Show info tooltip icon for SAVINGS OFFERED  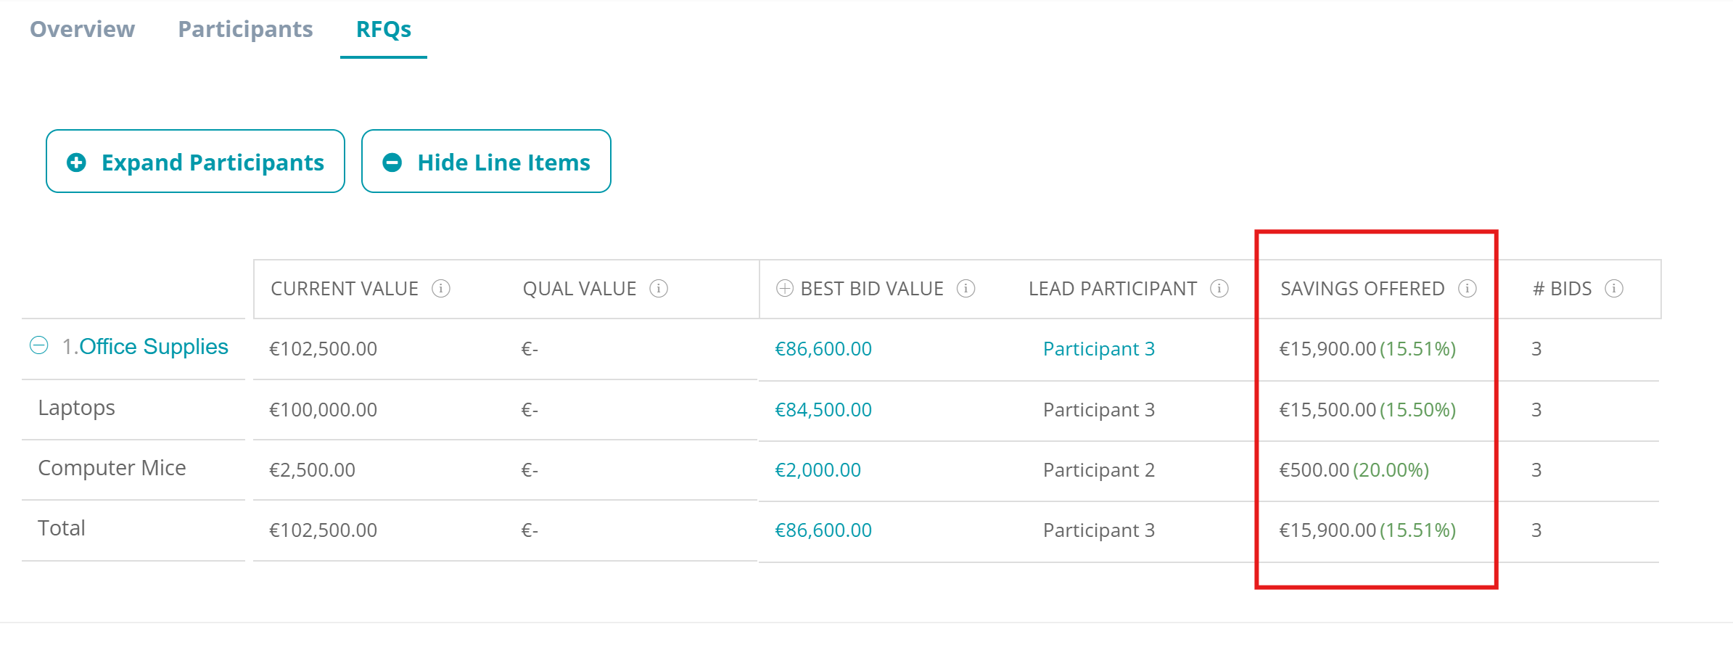(x=1468, y=289)
